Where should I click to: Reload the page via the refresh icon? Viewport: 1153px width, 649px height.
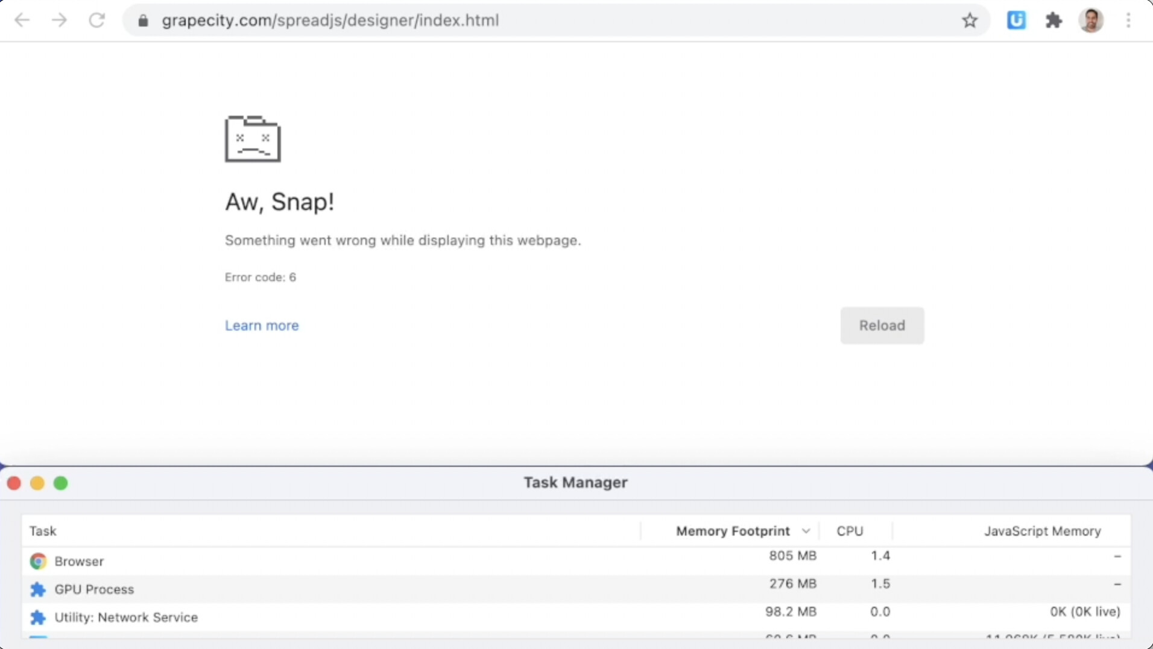pos(97,20)
